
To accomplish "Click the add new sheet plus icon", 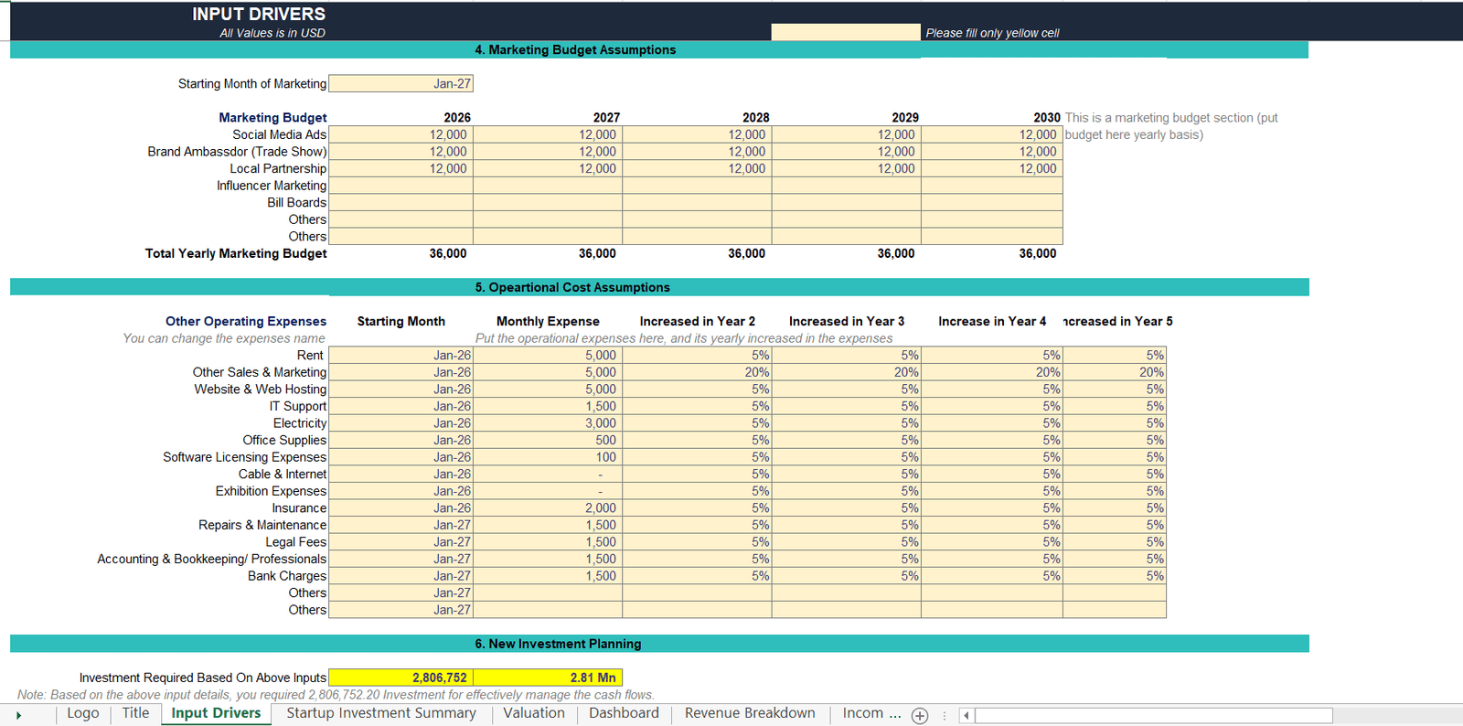I will pyautogui.click(x=920, y=716).
